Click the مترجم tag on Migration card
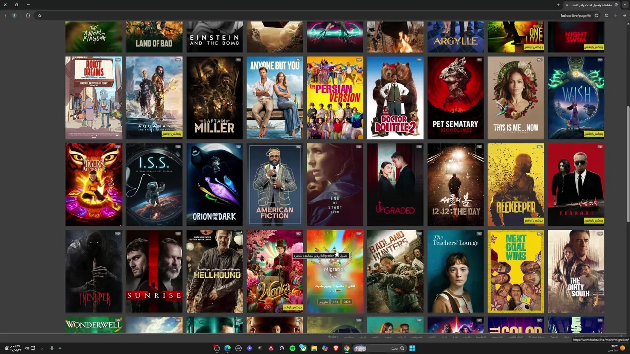Image resolution: width=630 pixels, height=354 pixels. (323, 302)
